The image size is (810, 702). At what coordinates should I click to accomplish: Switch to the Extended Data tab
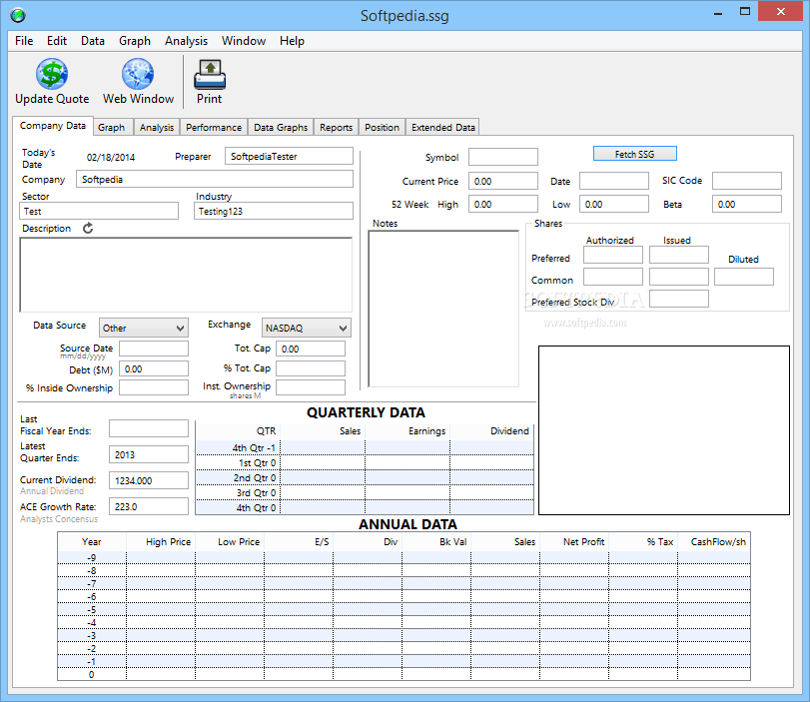(443, 128)
